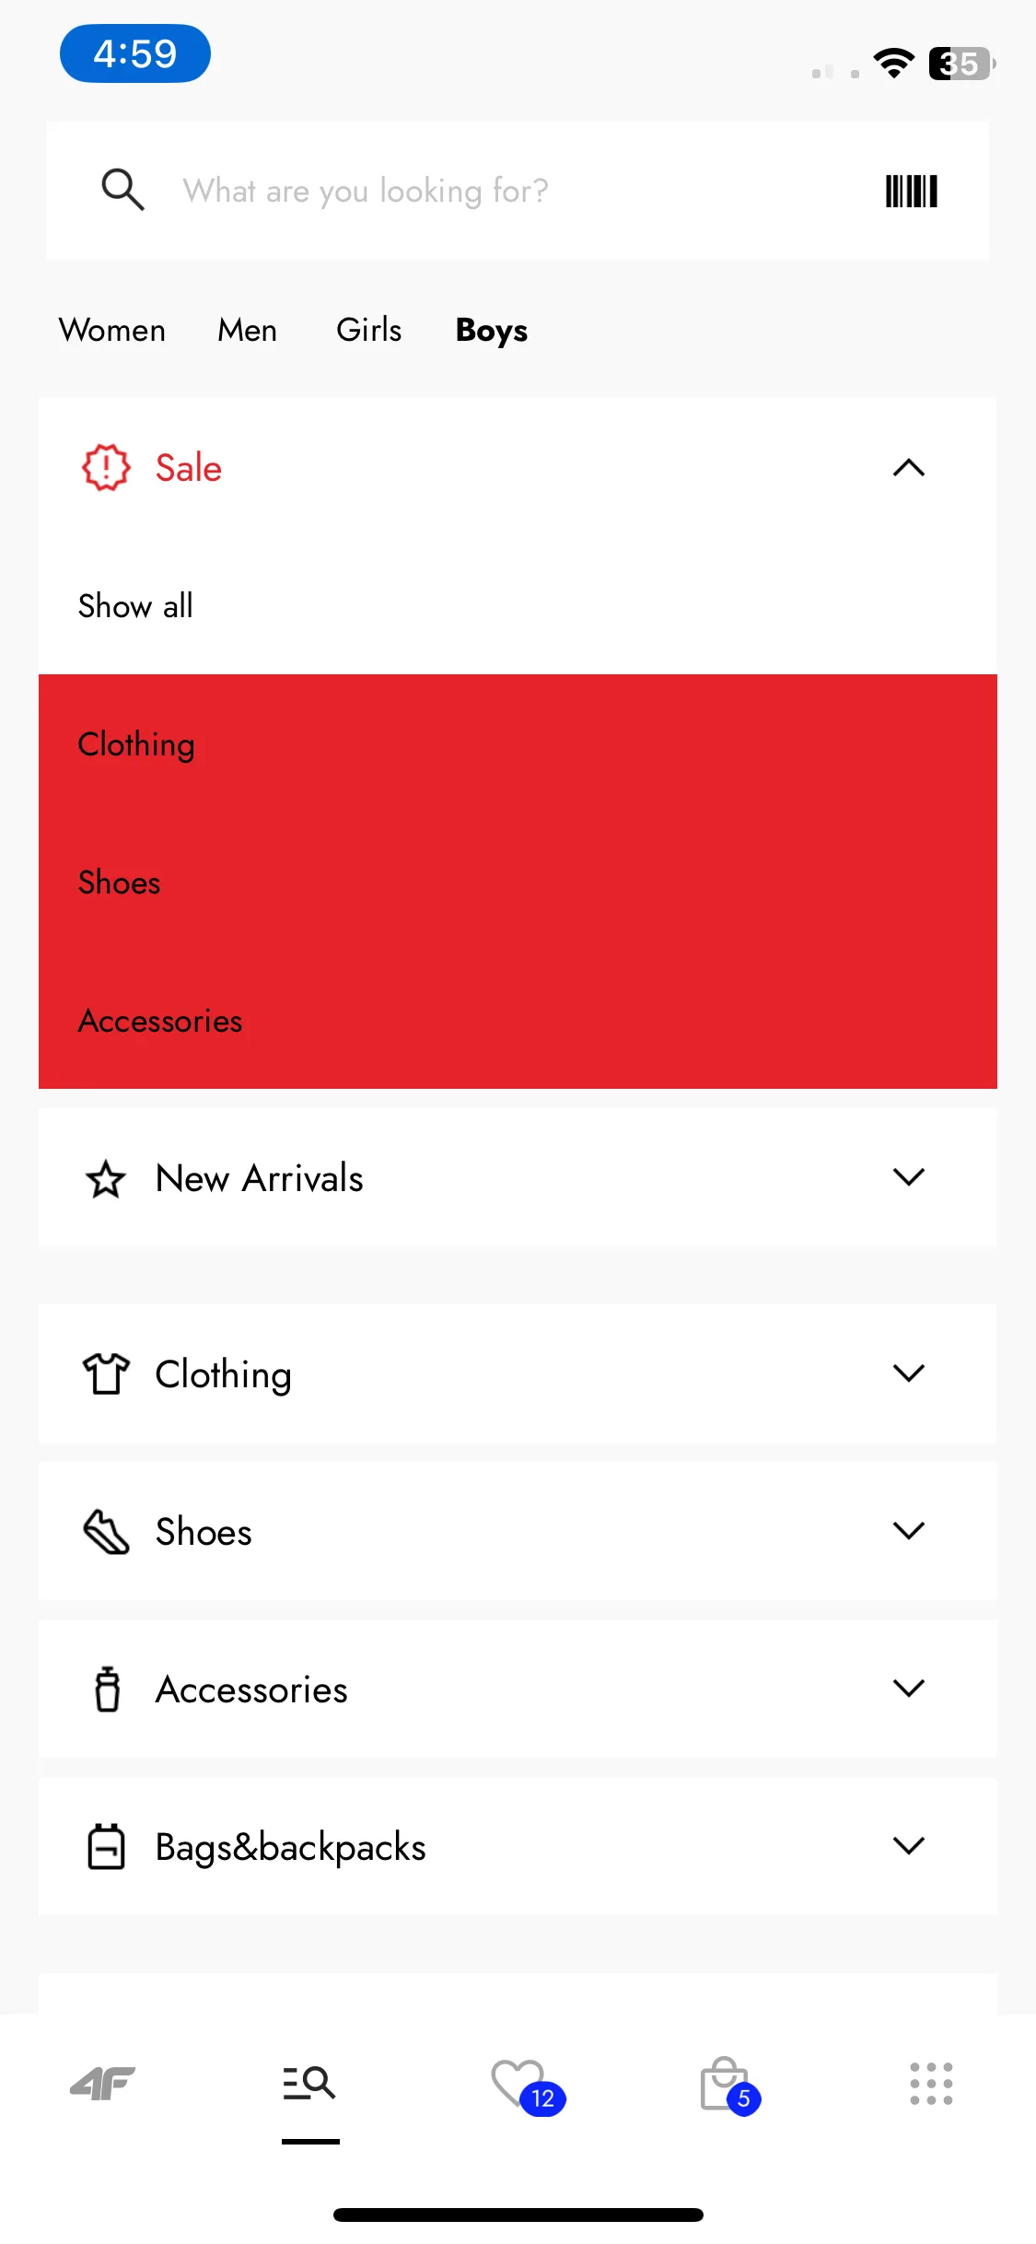Tap Show all under Sale
1036x2244 pixels.
click(x=135, y=606)
